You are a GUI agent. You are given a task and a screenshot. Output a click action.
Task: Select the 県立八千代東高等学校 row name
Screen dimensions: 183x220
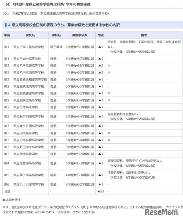point(30,66)
